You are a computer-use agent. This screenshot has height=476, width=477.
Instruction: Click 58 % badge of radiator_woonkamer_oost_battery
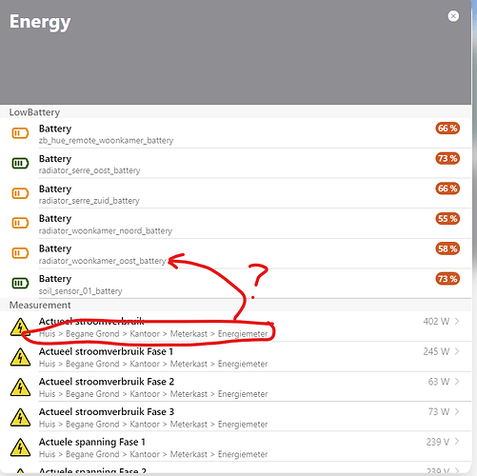coord(447,248)
